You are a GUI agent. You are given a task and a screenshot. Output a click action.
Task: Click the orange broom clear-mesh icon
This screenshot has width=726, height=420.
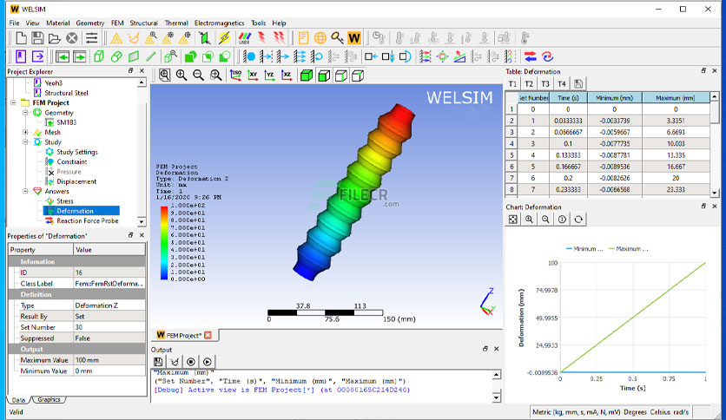(x=134, y=38)
